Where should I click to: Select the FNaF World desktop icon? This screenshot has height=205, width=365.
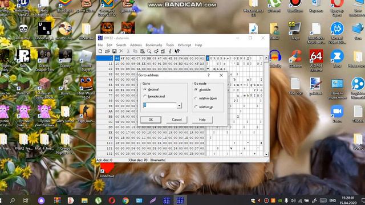pos(86,88)
